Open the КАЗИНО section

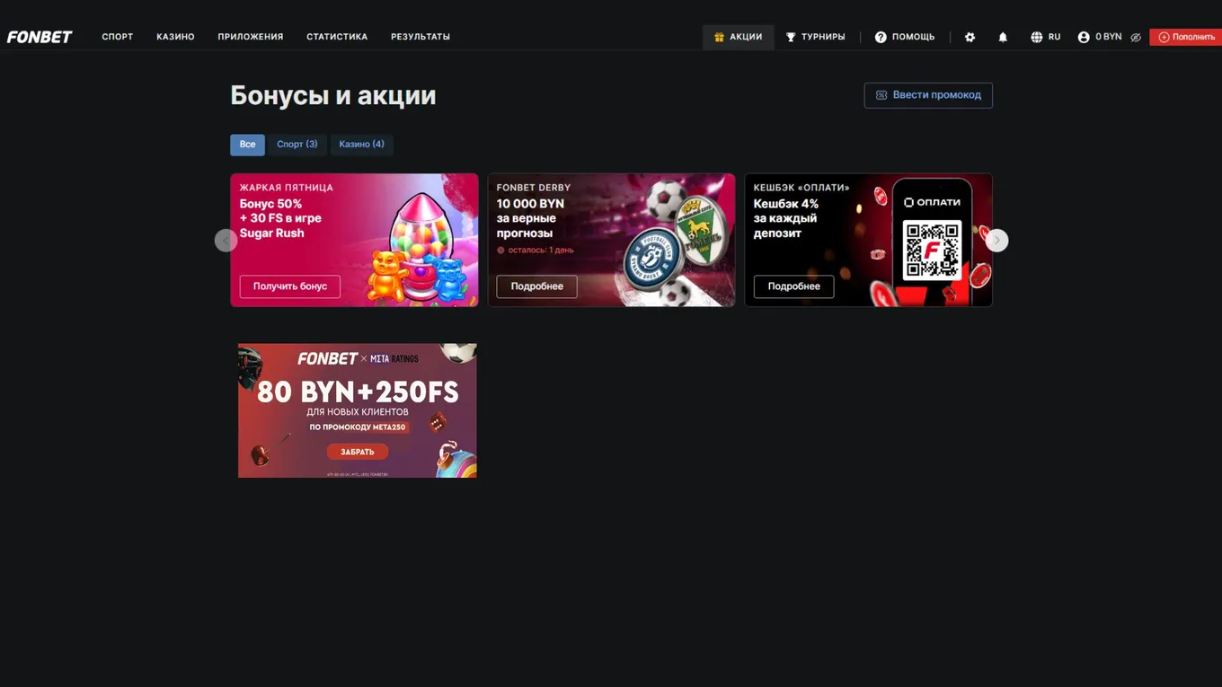click(175, 37)
